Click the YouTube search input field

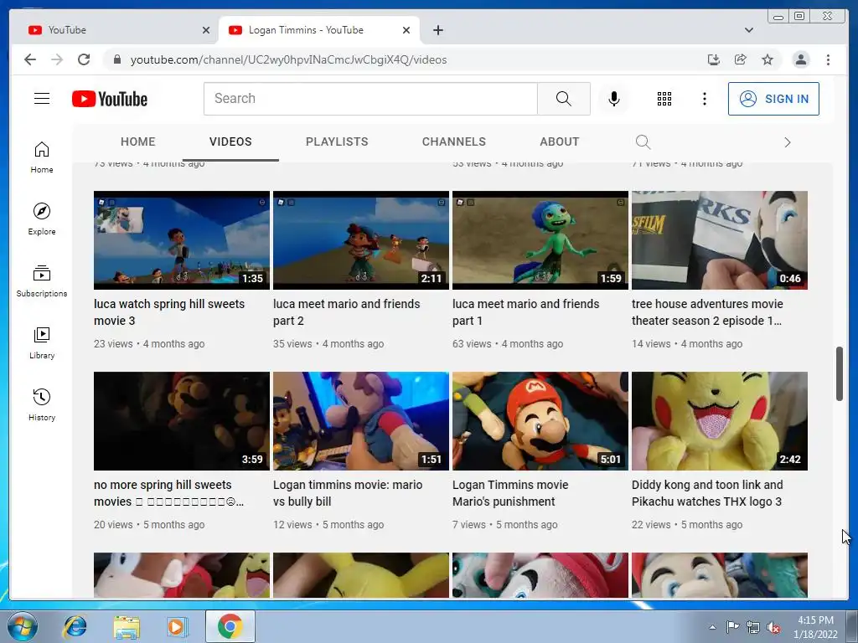click(x=370, y=99)
